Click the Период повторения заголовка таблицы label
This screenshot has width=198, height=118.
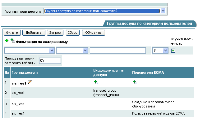pyautogui.click(x=21, y=61)
